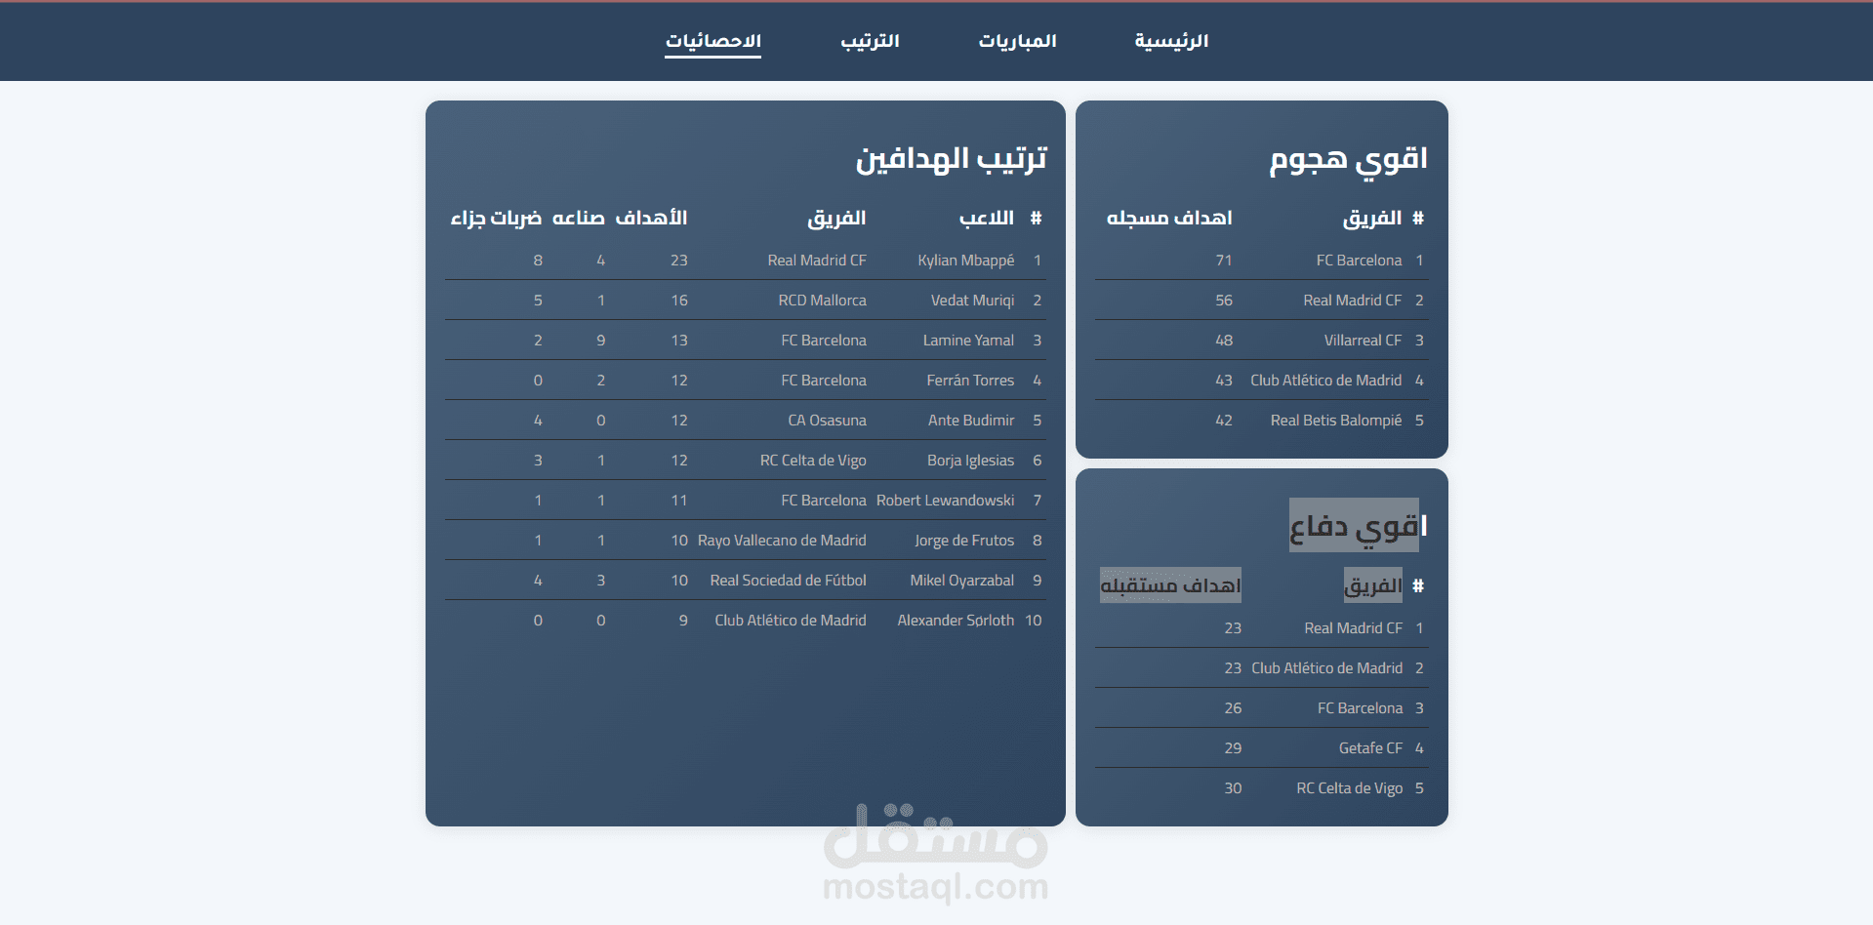Click Mbappé's penalties value 8

point(538,261)
